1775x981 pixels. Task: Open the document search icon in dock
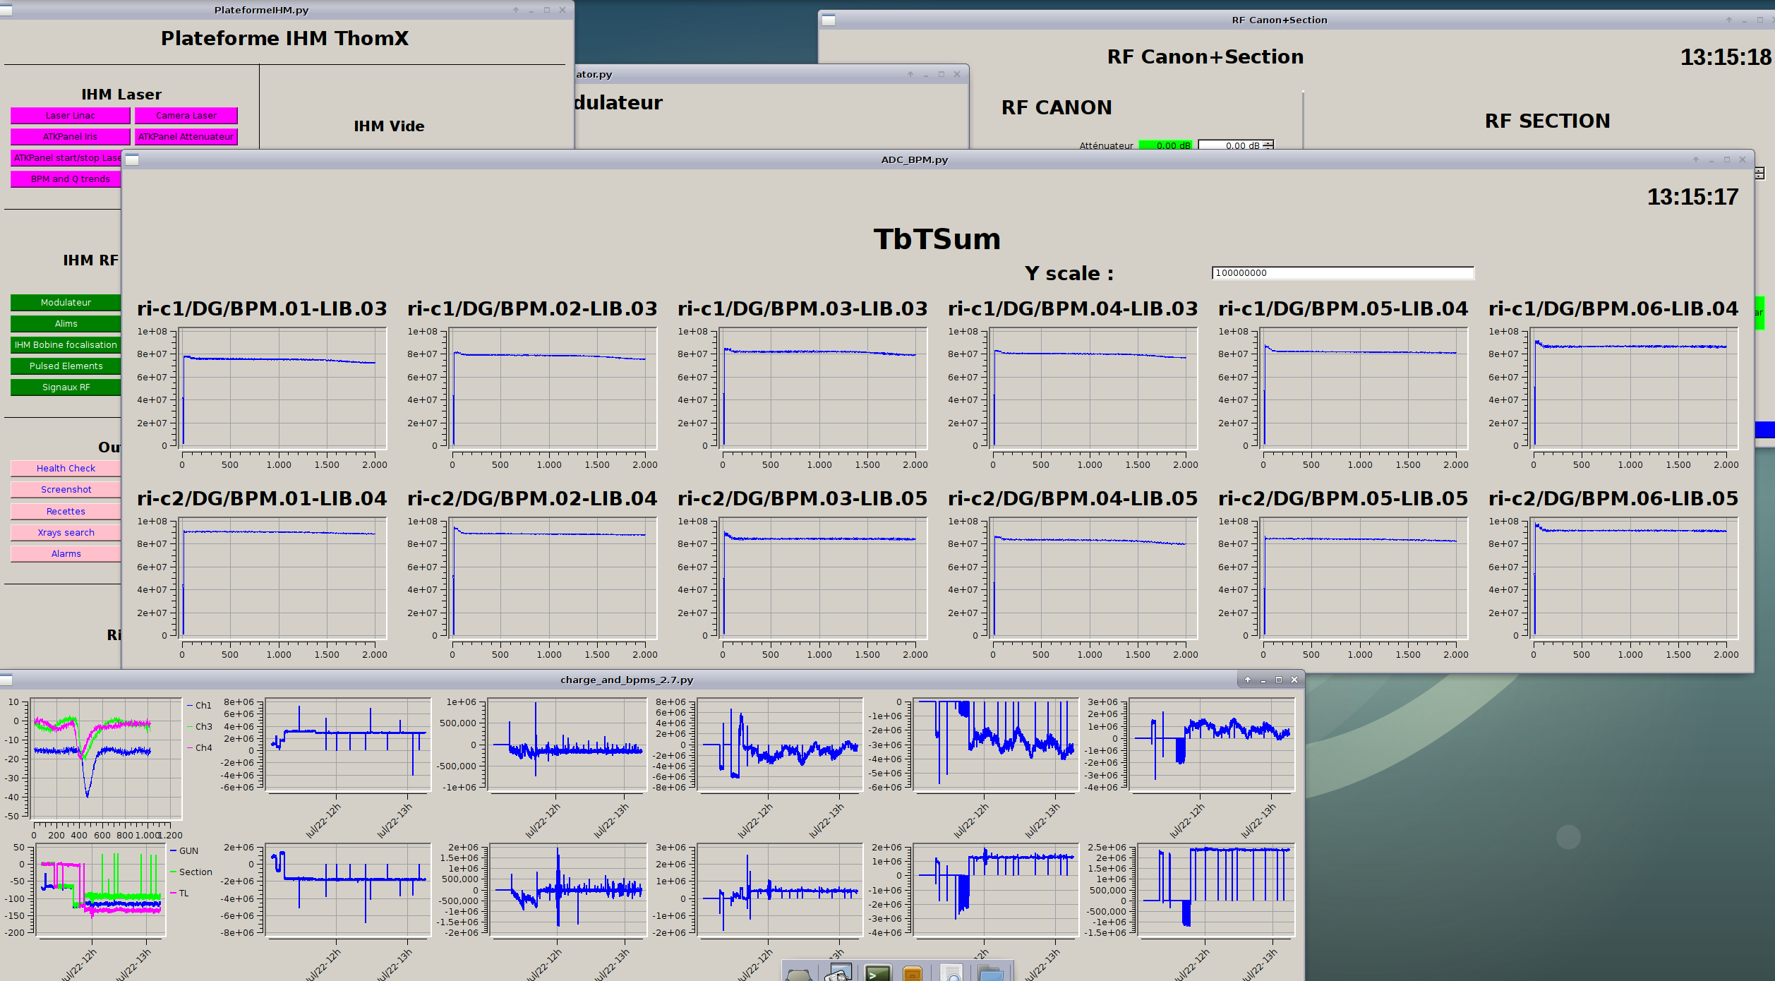952,973
